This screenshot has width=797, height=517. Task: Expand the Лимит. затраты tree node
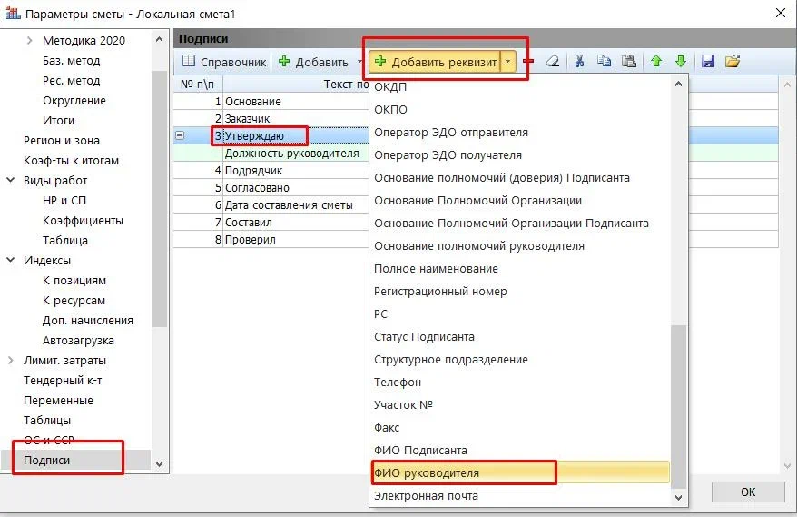click(10, 361)
